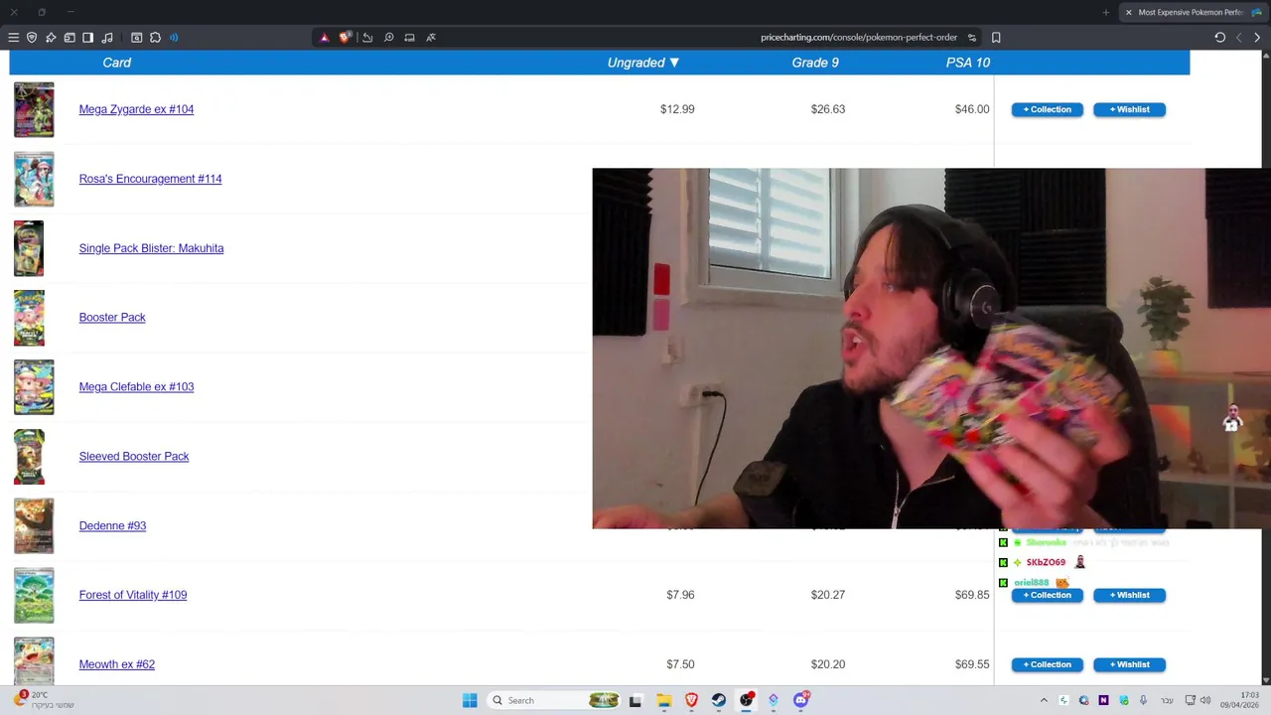
Task: Open Mega Zygarde ex #104 link
Action: tap(136, 109)
